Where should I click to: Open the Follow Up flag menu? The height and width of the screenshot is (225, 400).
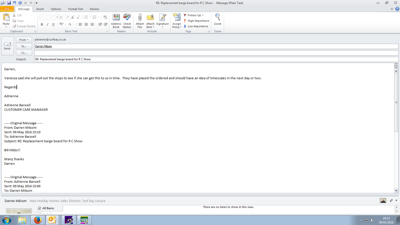[x=194, y=15]
